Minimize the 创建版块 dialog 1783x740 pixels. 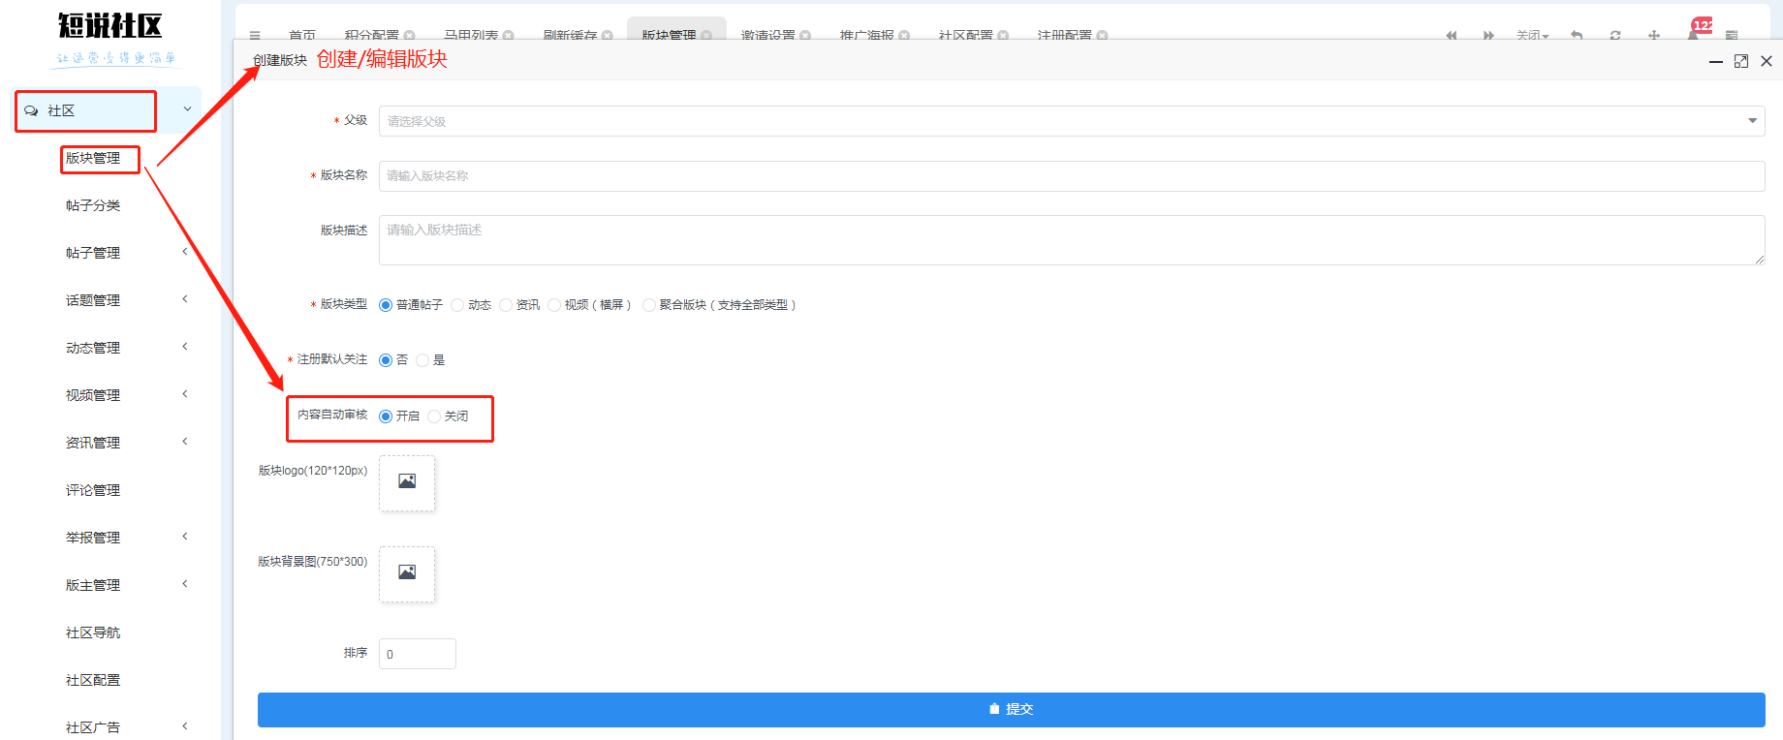coord(1716,61)
